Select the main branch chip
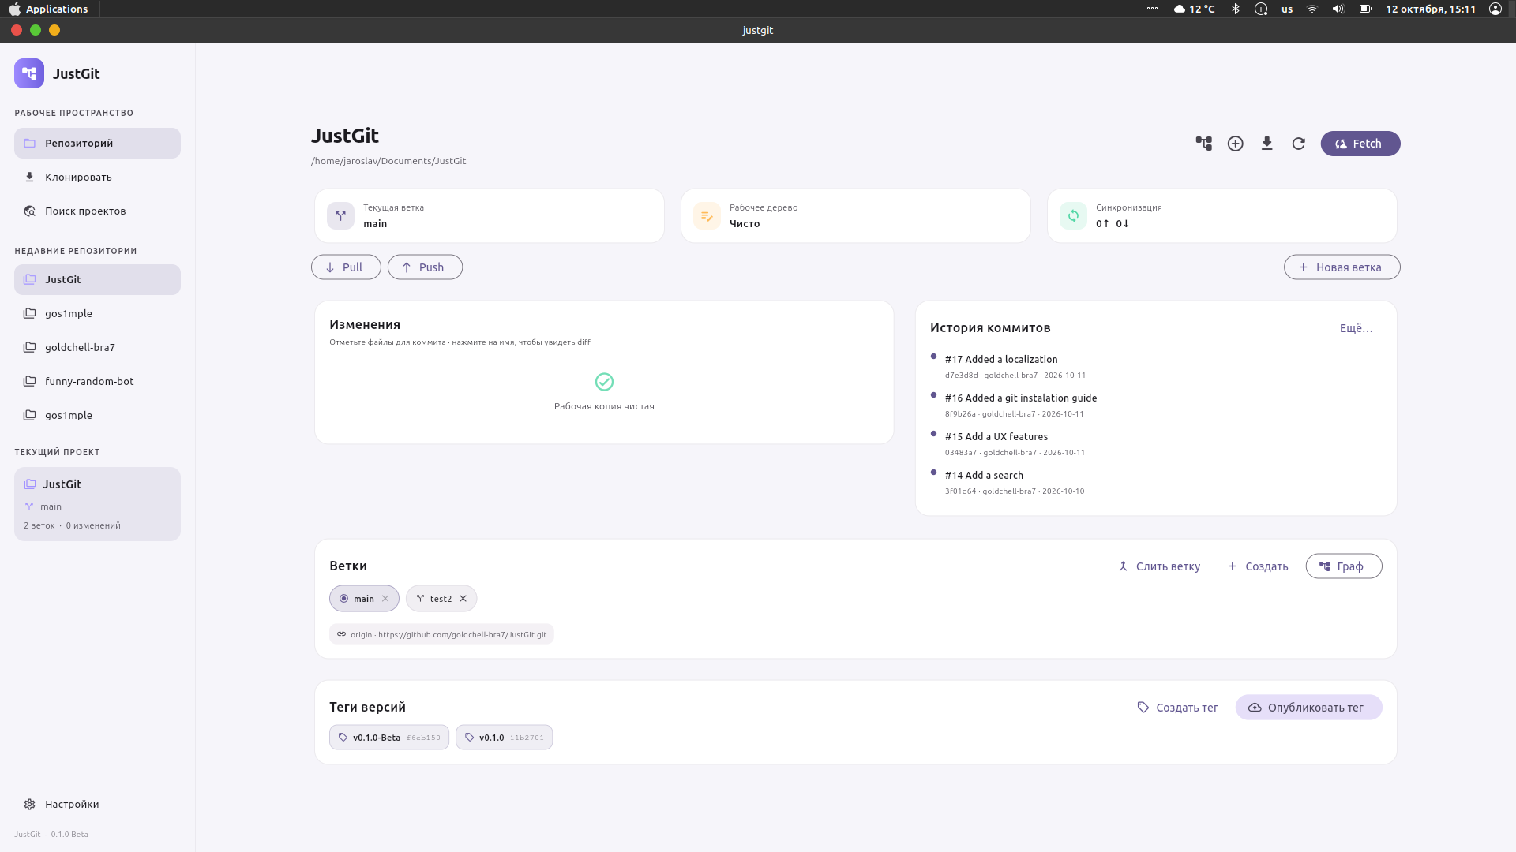 click(364, 599)
